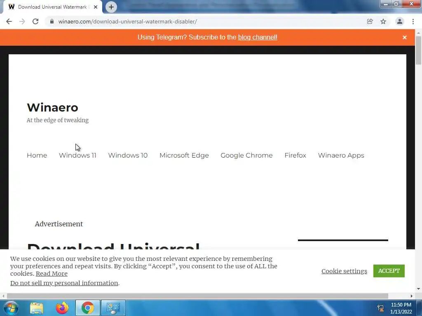Open the Microsoft Edge menu item
Screen dimensions: 422x316
click(x=184, y=155)
